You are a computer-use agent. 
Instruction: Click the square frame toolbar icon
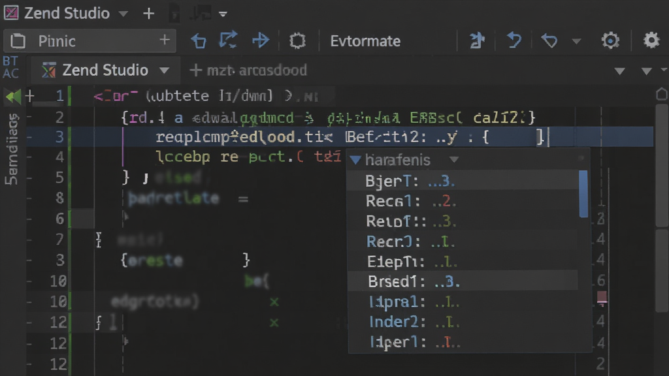click(297, 41)
